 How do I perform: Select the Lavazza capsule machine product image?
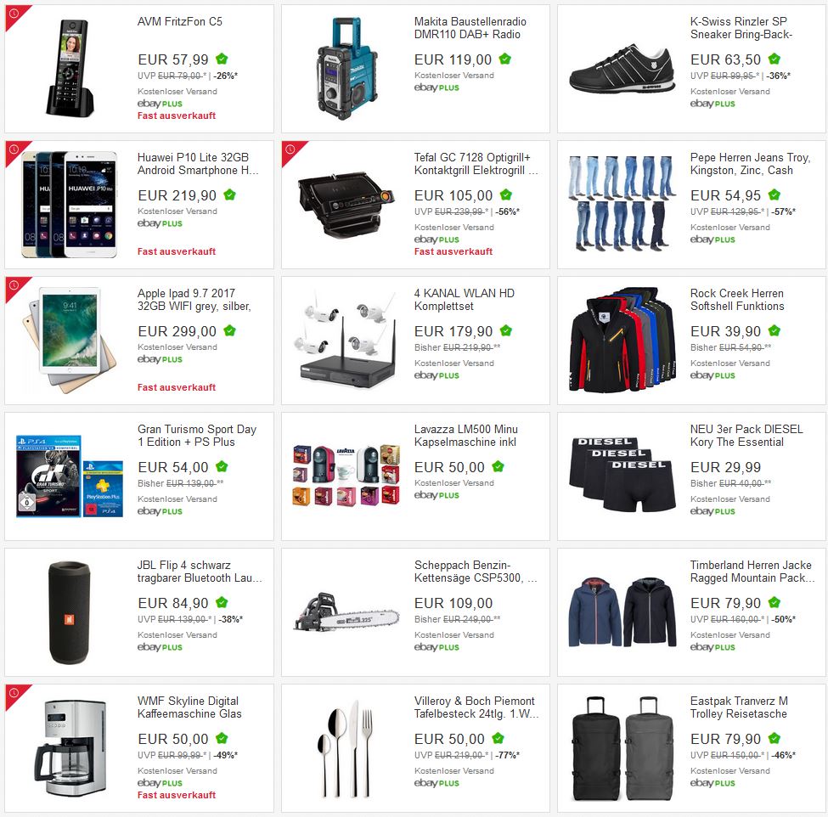(346, 476)
